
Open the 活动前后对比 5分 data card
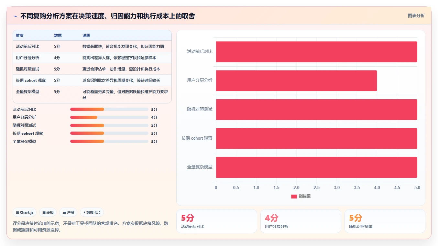tap(217, 221)
